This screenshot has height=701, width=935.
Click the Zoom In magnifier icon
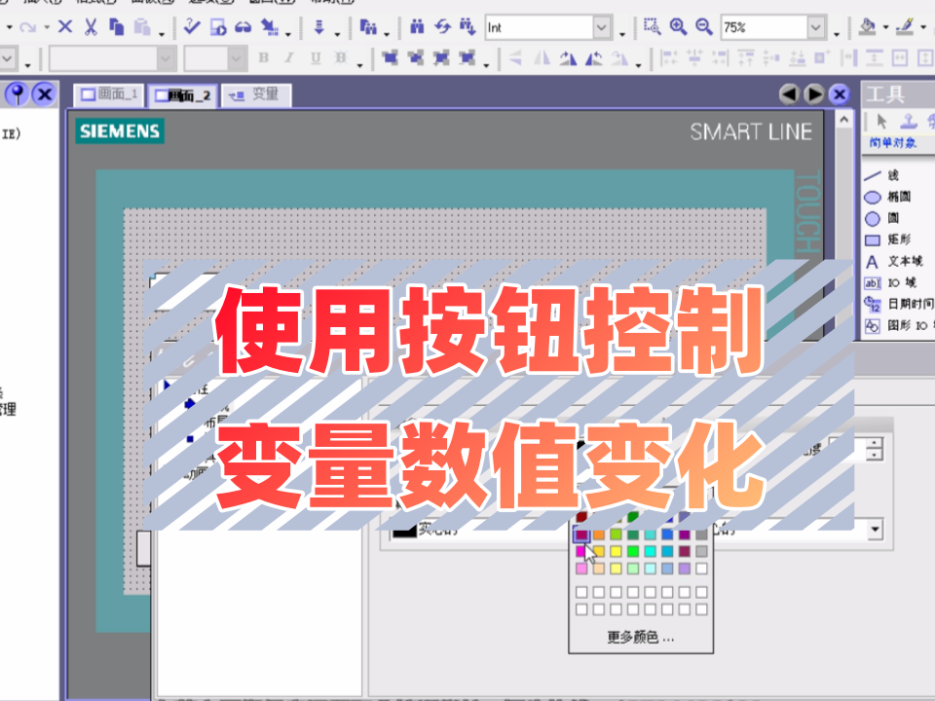678,27
